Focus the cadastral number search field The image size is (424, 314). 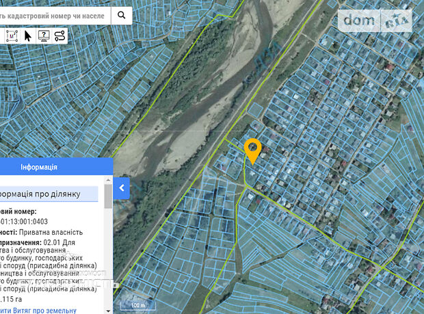[55, 16]
